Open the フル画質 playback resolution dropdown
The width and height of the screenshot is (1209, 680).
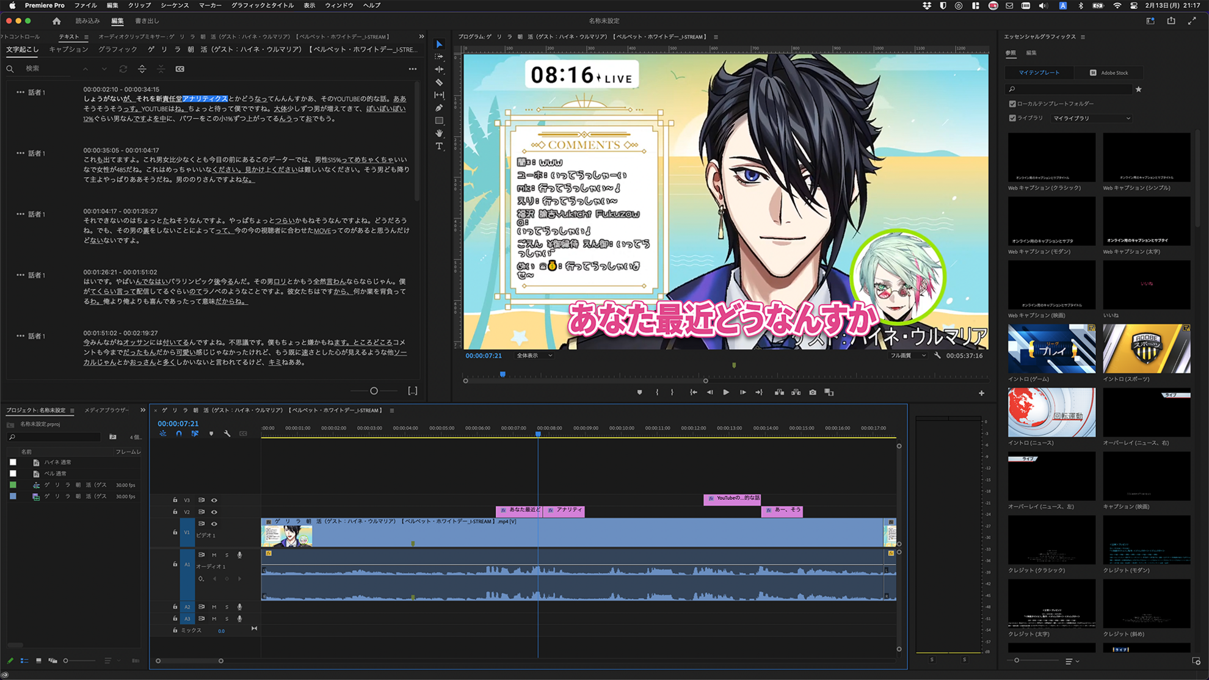pyautogui.click(x=907, y=355)
